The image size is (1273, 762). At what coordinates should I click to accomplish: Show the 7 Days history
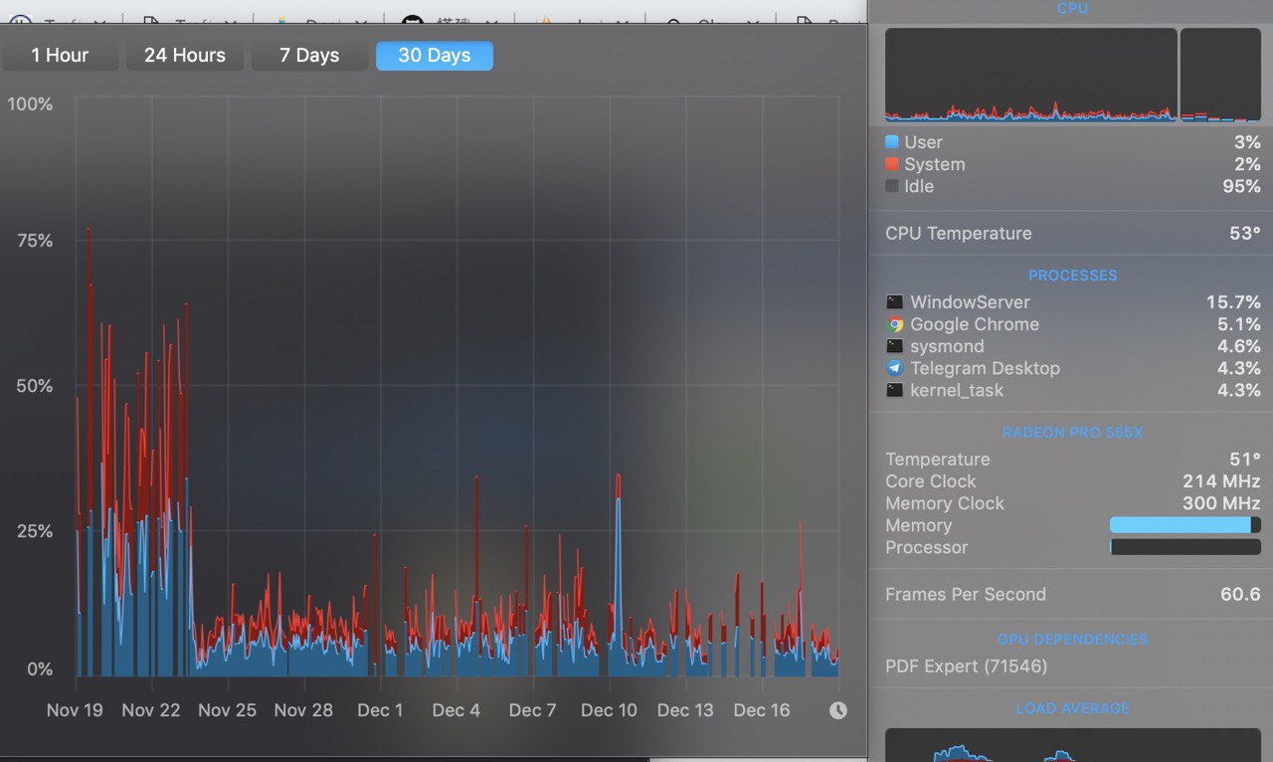tap(309, 56)
